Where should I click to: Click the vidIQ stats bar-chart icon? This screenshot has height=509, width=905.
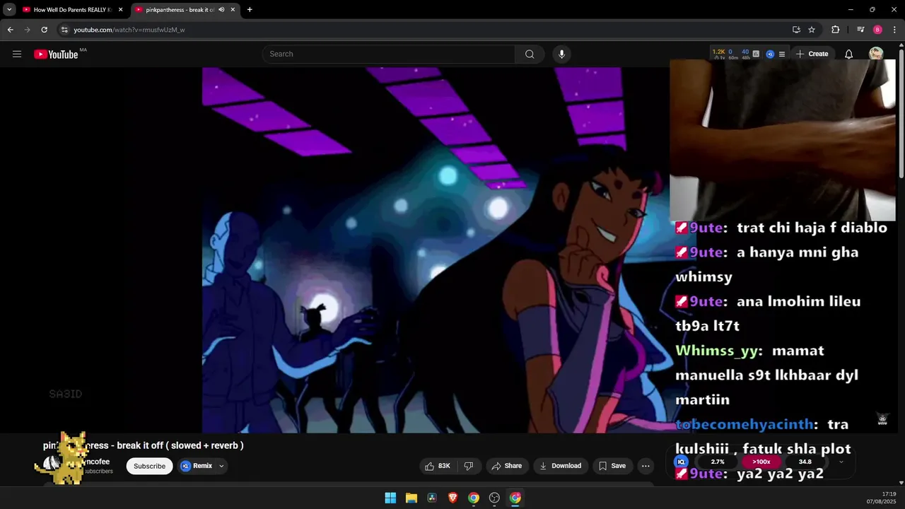tap(756, 54)
